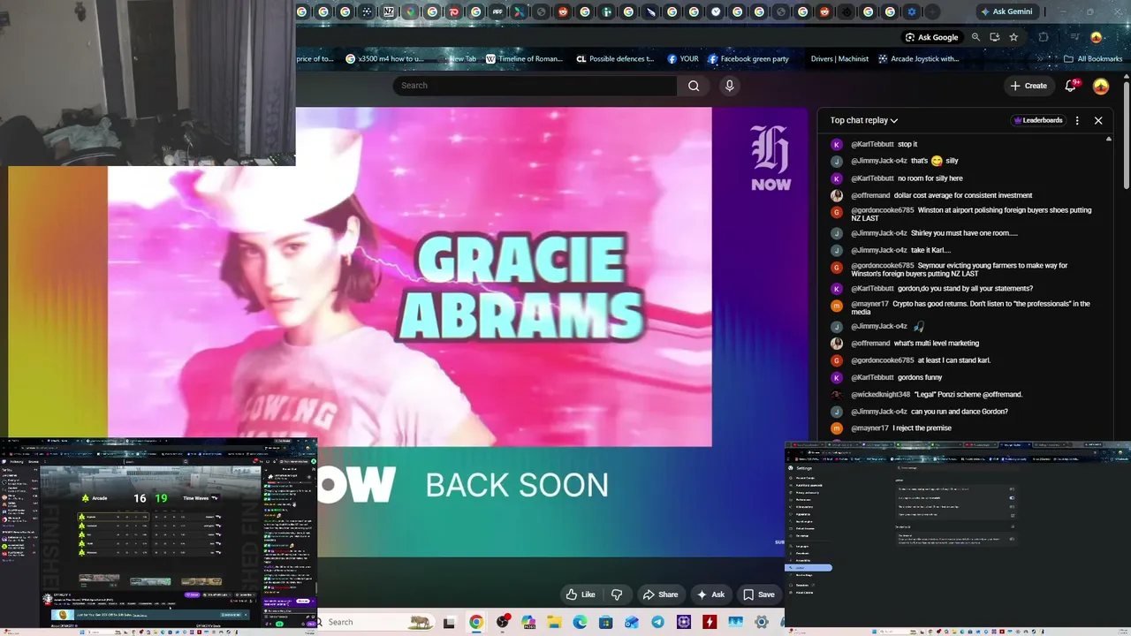Switch to the Chrome settings gear tab
Image resolution: width=1131 pixels, height=636 pixels.
(912, 11)
